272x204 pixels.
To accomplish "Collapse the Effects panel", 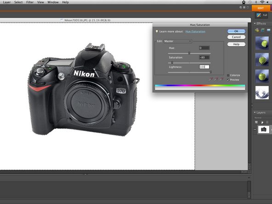I will [x=255, y=23].
